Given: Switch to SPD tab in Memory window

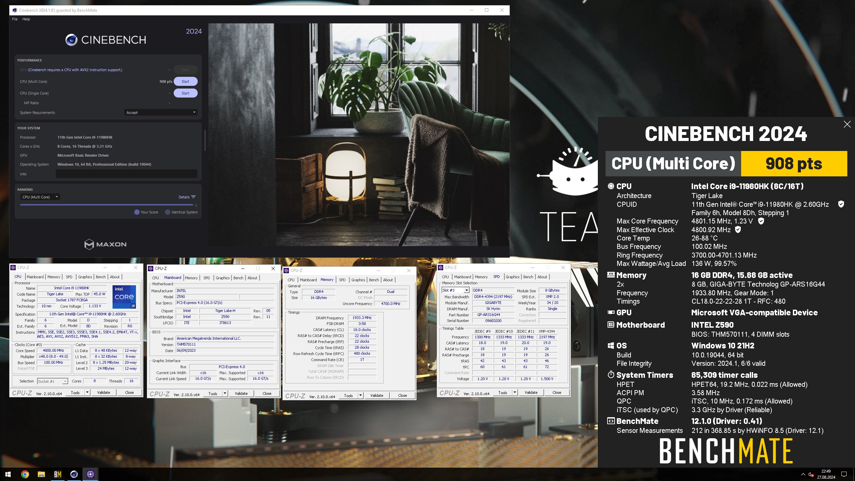Looking at the screenshot, I should pos(342,280).
